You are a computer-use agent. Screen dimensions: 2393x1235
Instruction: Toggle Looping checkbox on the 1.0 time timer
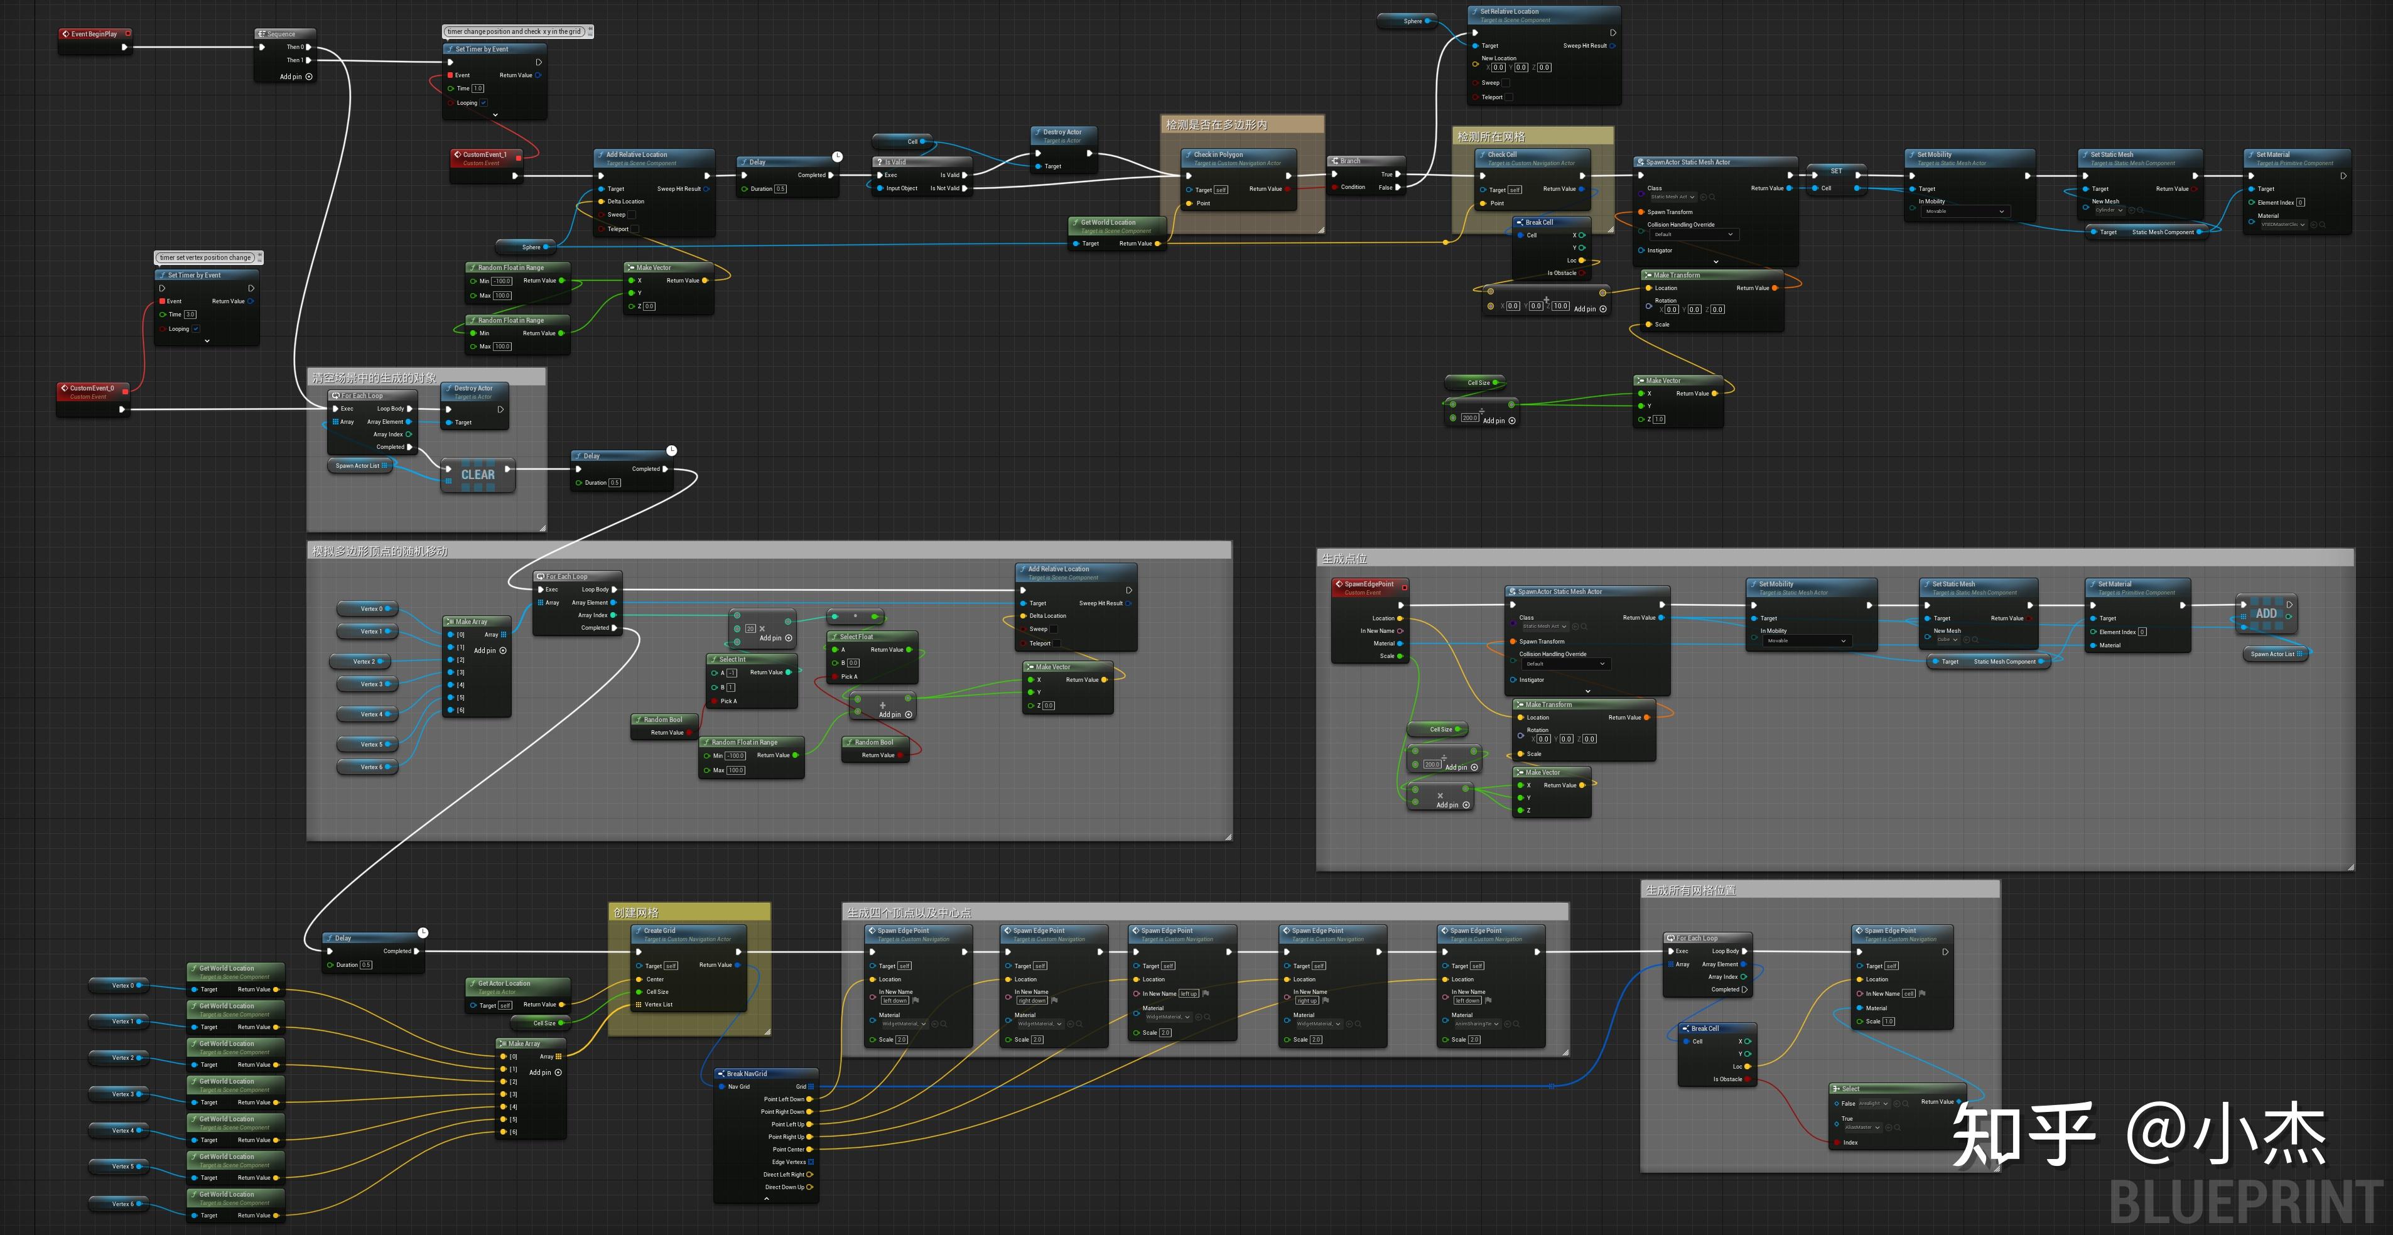point(483,103)
